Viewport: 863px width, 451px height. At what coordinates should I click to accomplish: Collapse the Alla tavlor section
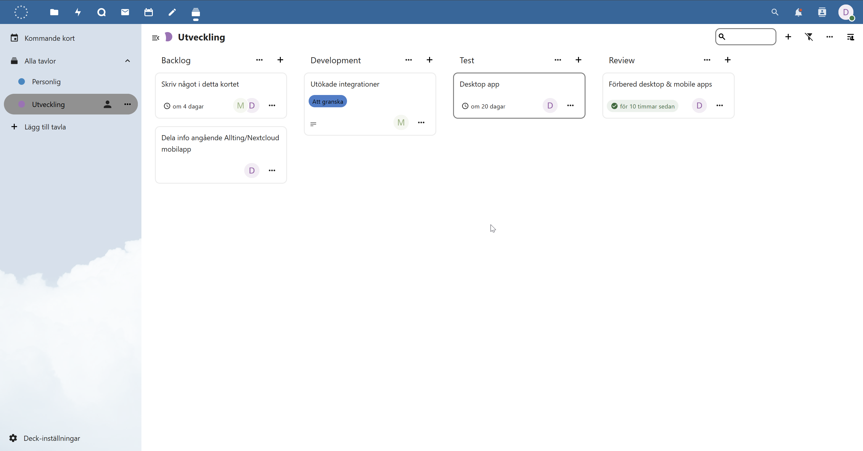pyautogui.click(x=127, y=61)
